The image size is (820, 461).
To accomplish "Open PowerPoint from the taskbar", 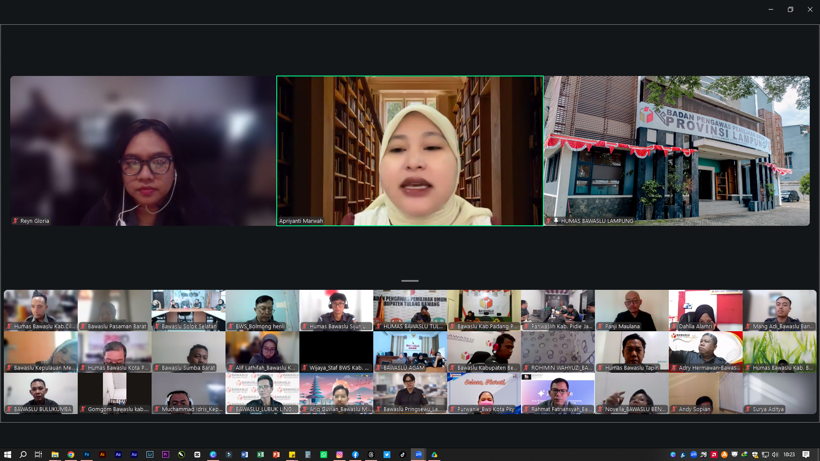I will tap(276, 455).
